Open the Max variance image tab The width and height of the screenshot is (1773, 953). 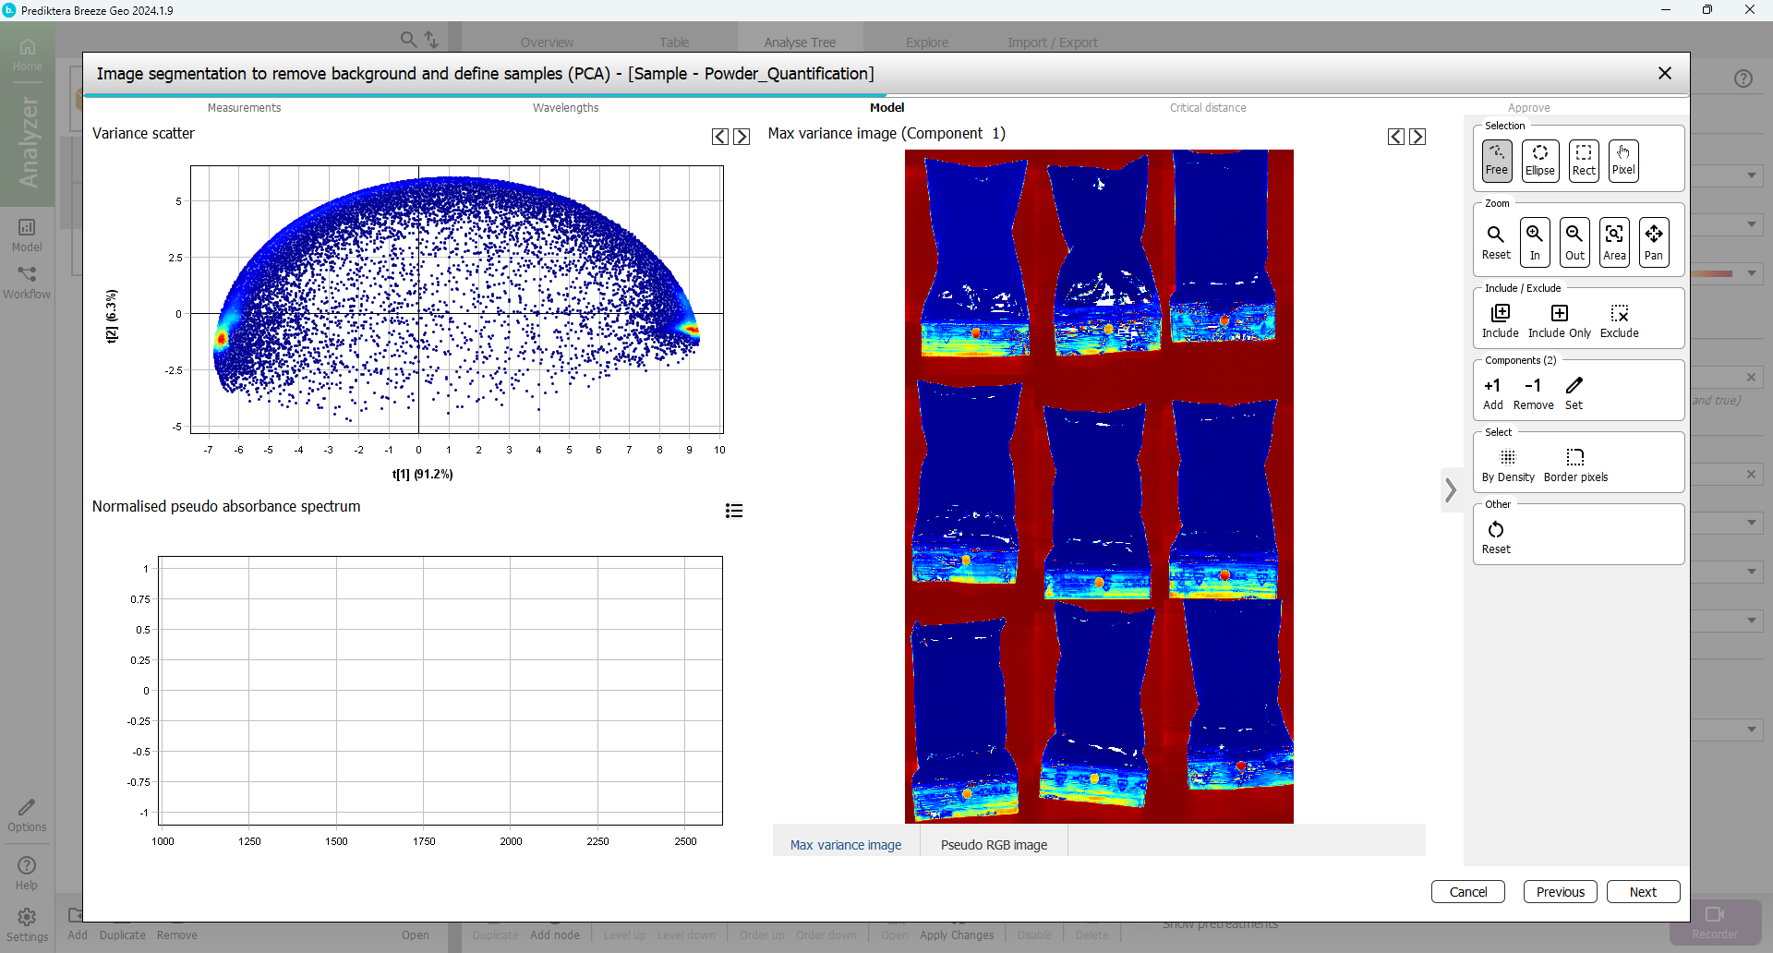pyautogui.click(x=845, y=844)
